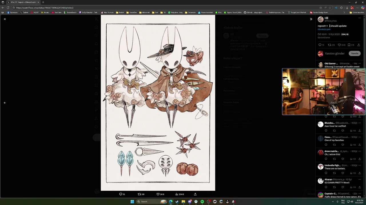Reload the page with refresh icon

(x=8, y=8)
